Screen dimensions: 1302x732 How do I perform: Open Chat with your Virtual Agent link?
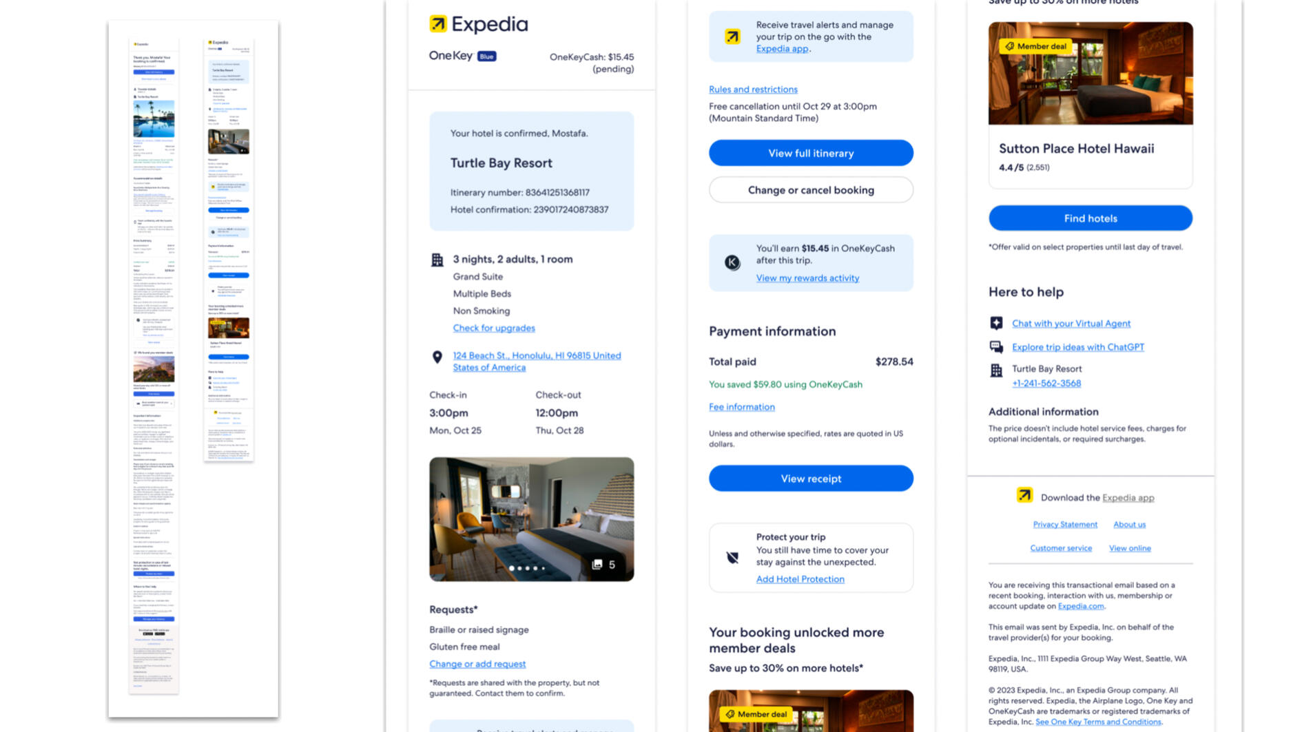(1071, 324)
